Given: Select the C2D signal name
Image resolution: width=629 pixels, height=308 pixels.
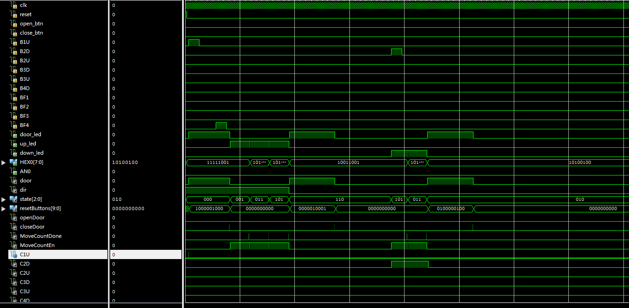Looking at the screenshot, I should [24, 264].
